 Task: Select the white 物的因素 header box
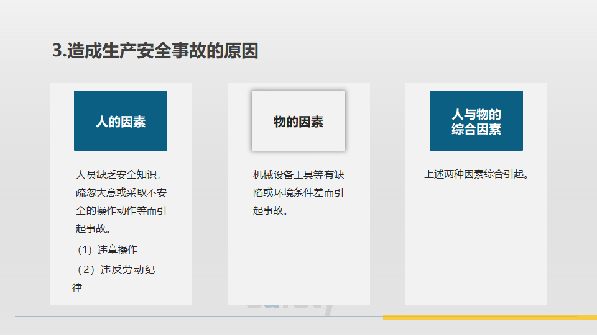pos(298,121)
